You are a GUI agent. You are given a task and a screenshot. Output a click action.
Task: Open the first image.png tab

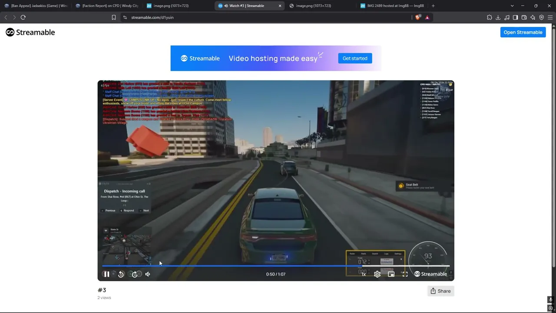(x=178, y=6)
